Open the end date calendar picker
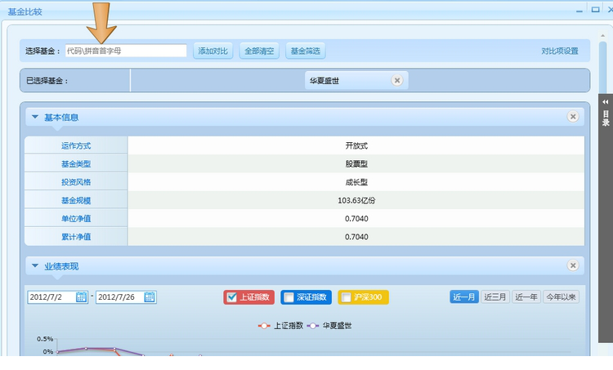The width and height of the screenshot is (613, 370). point(150,297)
